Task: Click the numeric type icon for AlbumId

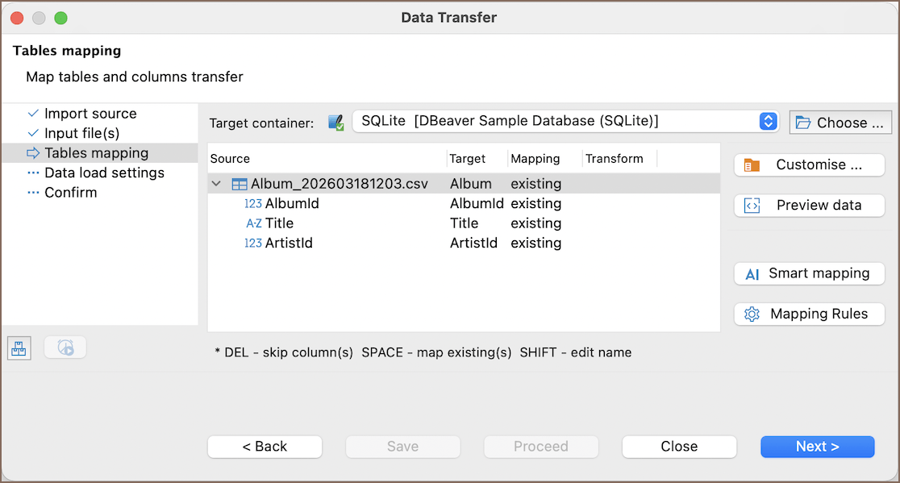Action: [252, 204]
